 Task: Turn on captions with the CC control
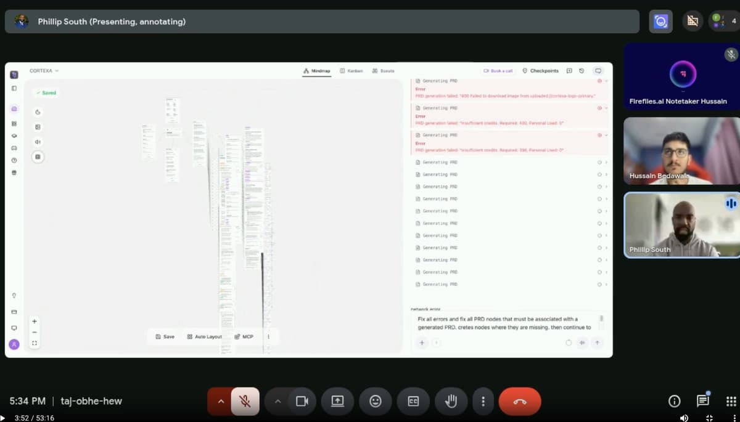tap(413, 401)
